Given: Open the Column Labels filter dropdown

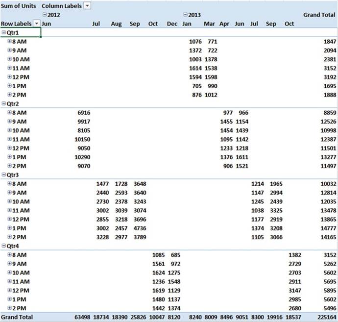Looking at the screenshot, I should click(x=87, y=5).
